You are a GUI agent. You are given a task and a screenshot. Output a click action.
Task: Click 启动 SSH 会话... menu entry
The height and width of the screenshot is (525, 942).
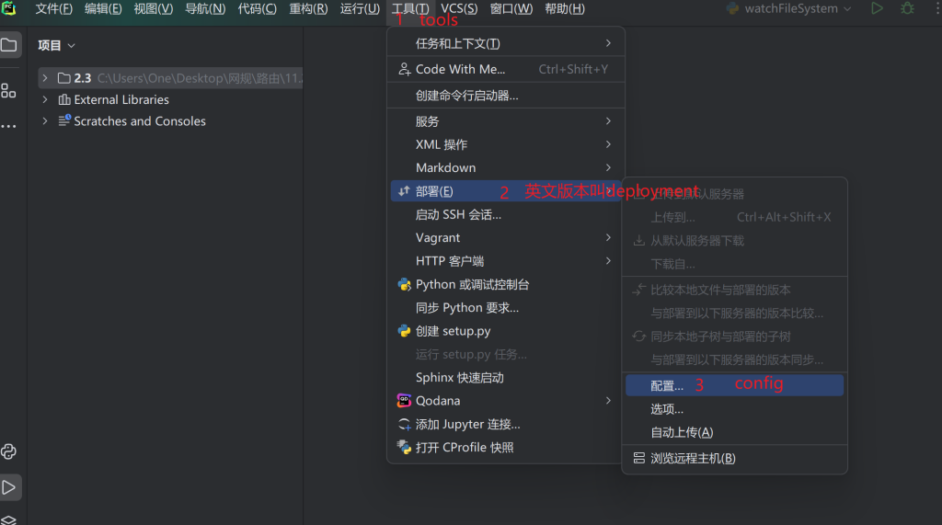458,214
